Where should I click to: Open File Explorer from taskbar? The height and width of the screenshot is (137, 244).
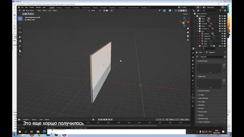38,132
